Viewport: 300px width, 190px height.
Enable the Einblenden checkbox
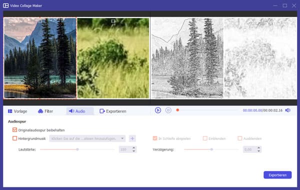tap(205, 138)
